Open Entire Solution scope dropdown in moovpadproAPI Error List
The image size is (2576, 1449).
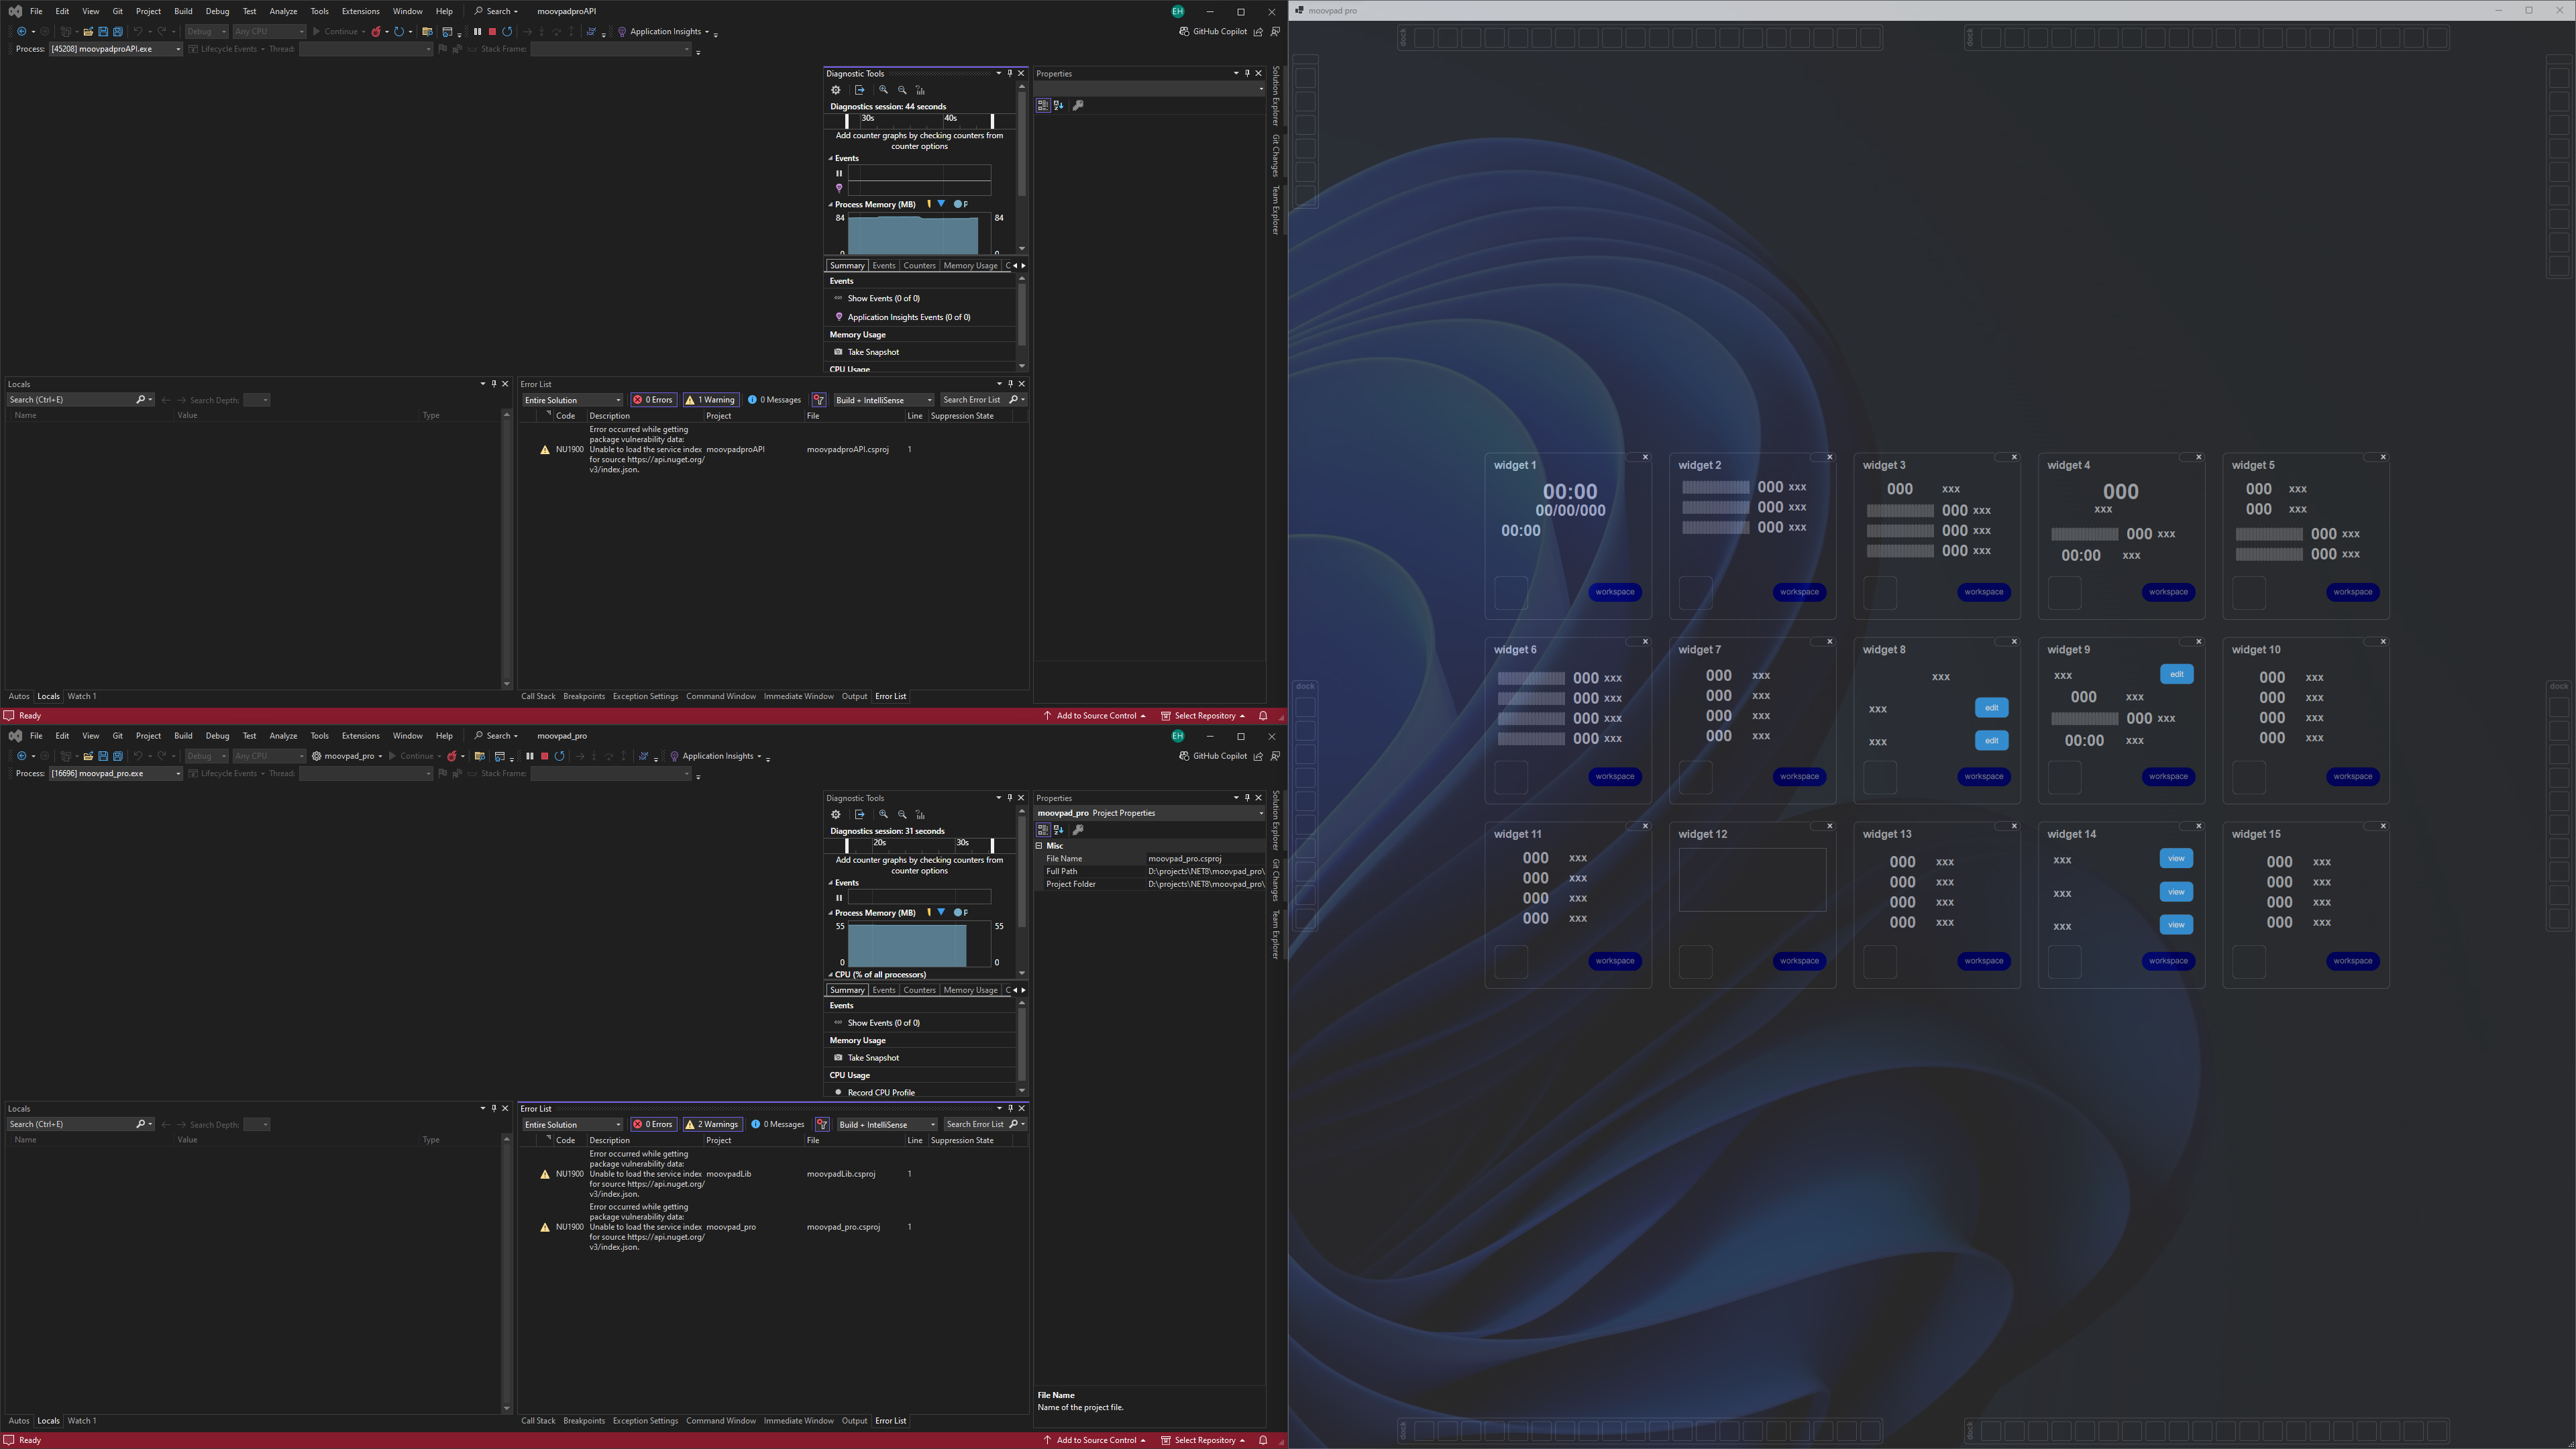(572, 400)
